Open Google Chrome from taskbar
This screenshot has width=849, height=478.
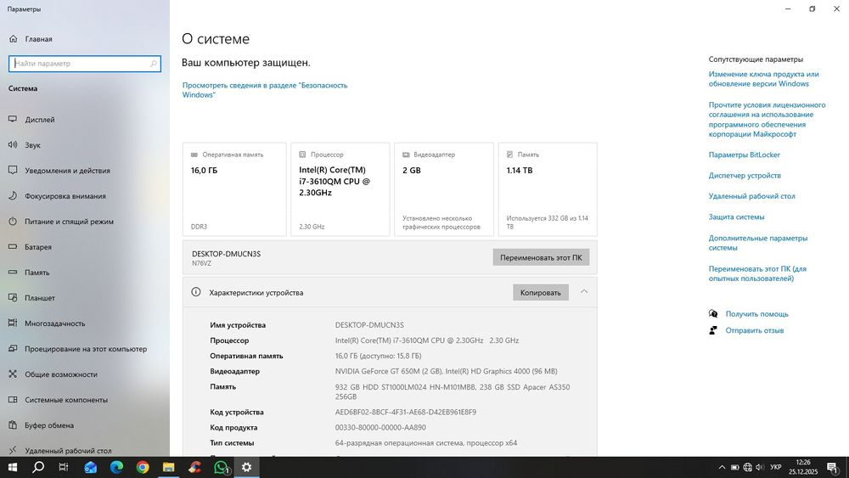coord(143,467)
